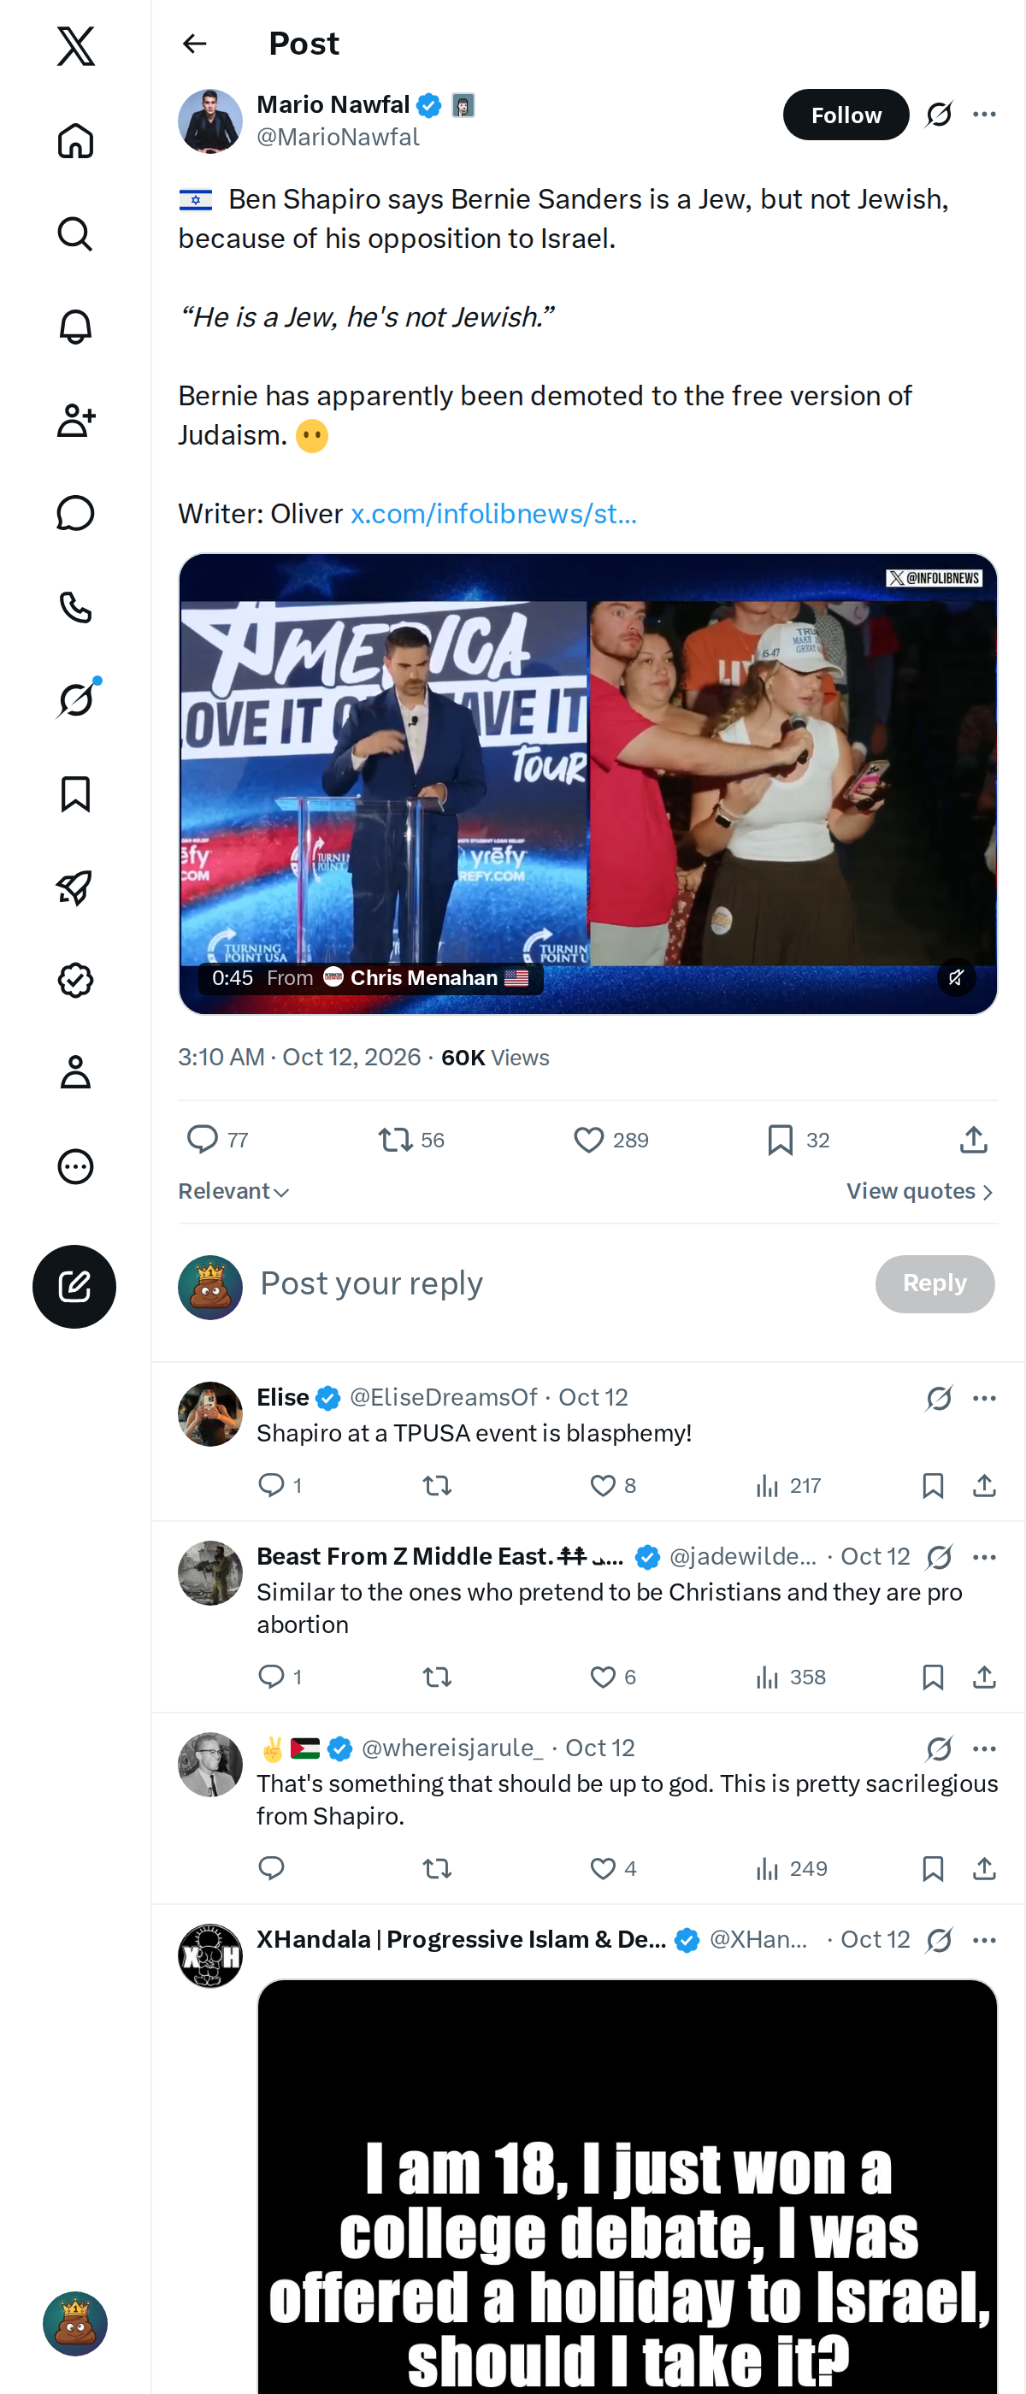Open the More circle menu in sidebar
The image size is (1026, 2394).
click(x=75, y=1165)
